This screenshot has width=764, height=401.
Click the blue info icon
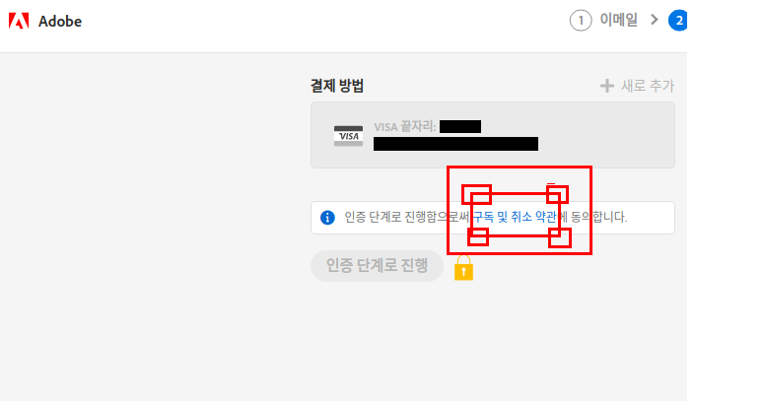(327, 218)
